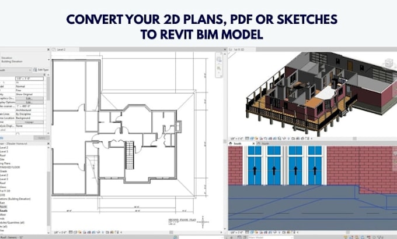Click Edit button for Graphics Overrides row
The width and height of the screenshot is (397, 239).
[x=30, y=98]
